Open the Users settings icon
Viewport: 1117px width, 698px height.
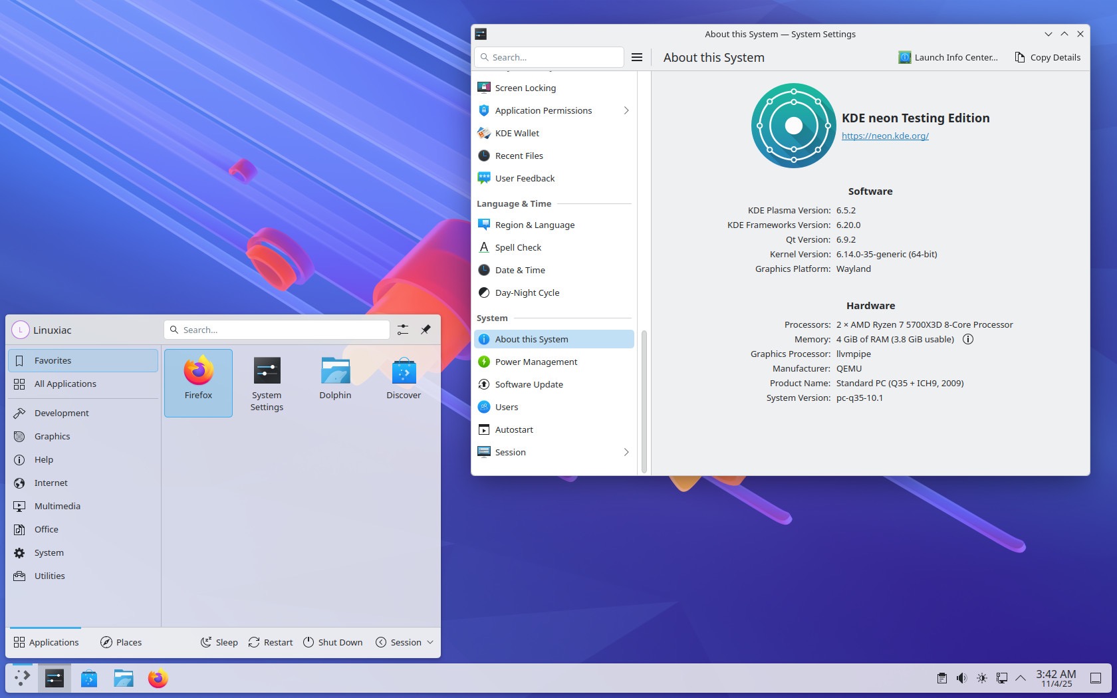coord(483,407)
